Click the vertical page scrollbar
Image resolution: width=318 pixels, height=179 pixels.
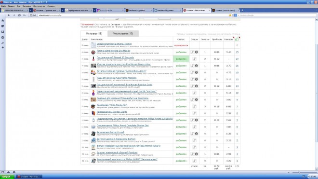317,94
